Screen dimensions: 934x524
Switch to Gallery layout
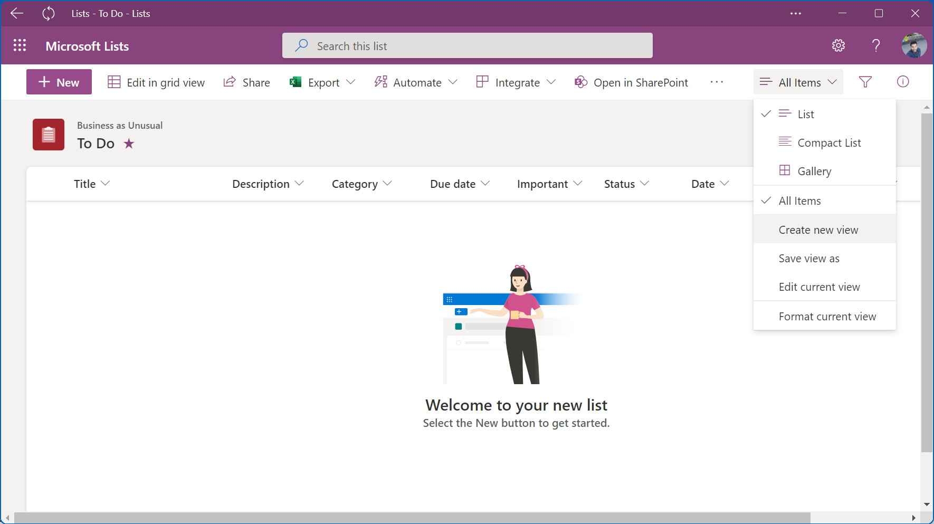[814, 171]
